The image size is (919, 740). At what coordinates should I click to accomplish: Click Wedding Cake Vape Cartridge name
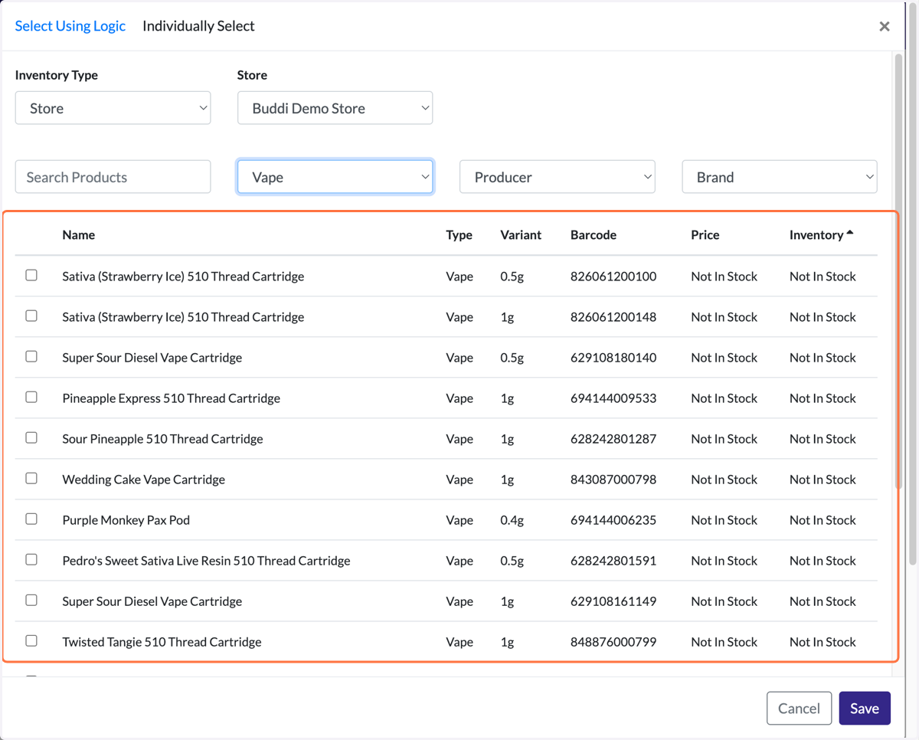pyautogui.click(x=144, y=480)
